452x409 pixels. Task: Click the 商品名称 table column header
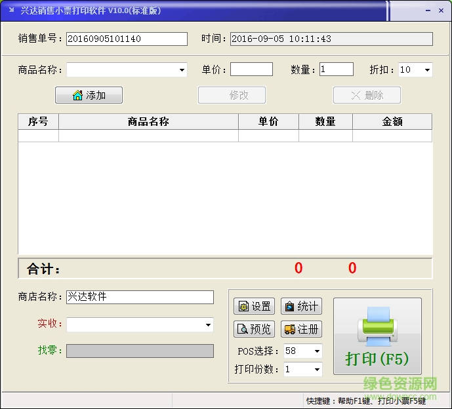click(148, 121)
